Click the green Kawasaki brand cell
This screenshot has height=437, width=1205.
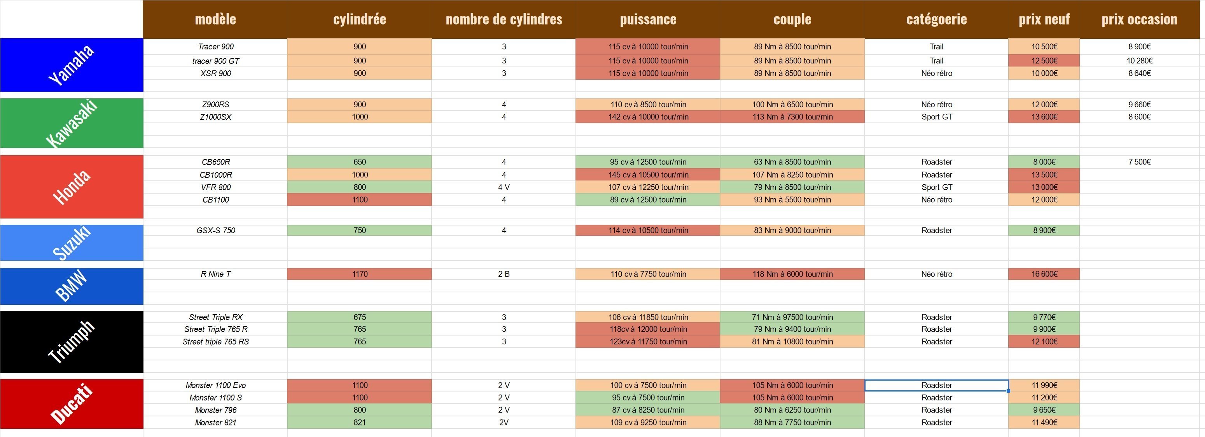(x=72, y=123)
